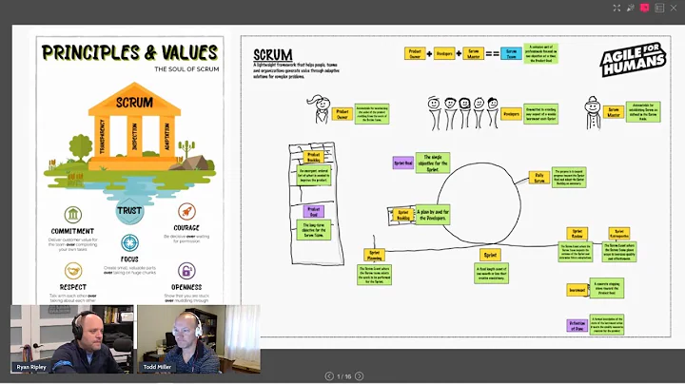Select the purple Product Goal sticky note

coord(314,212)
